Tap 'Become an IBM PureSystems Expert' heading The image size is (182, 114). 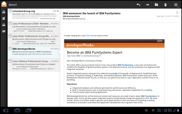(95, 52)
